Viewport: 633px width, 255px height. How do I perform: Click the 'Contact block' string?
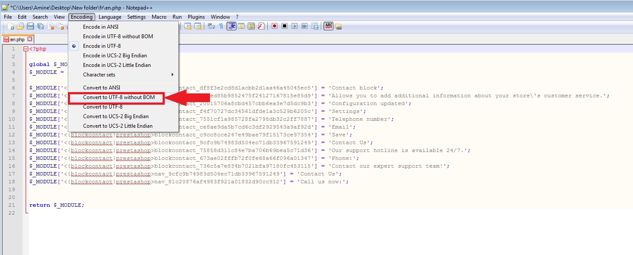pos(356,88)
